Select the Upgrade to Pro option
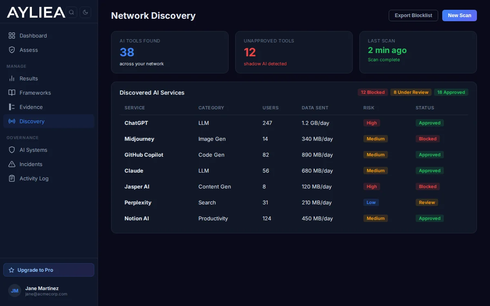Viewport: 490px width, 306px height. pos(49,270)
